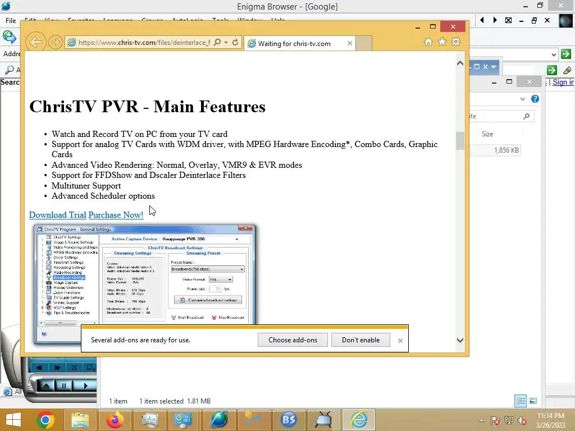The image size is (575, 431).
Task: Open the performance monitor taskbar app
Action: [x=149, y=420]
